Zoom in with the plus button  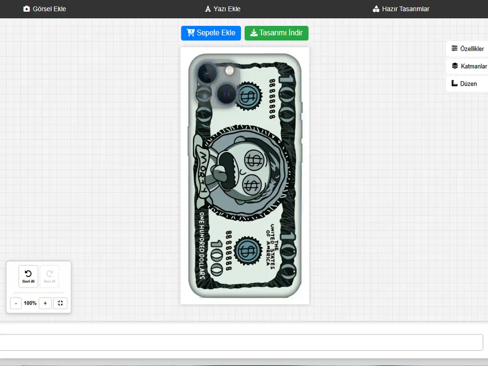point(45,303)
